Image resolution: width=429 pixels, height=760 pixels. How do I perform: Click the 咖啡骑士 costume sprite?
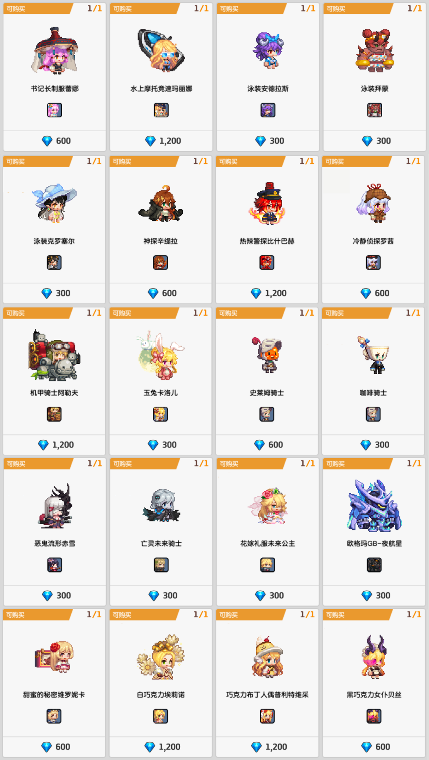(373, 355)
